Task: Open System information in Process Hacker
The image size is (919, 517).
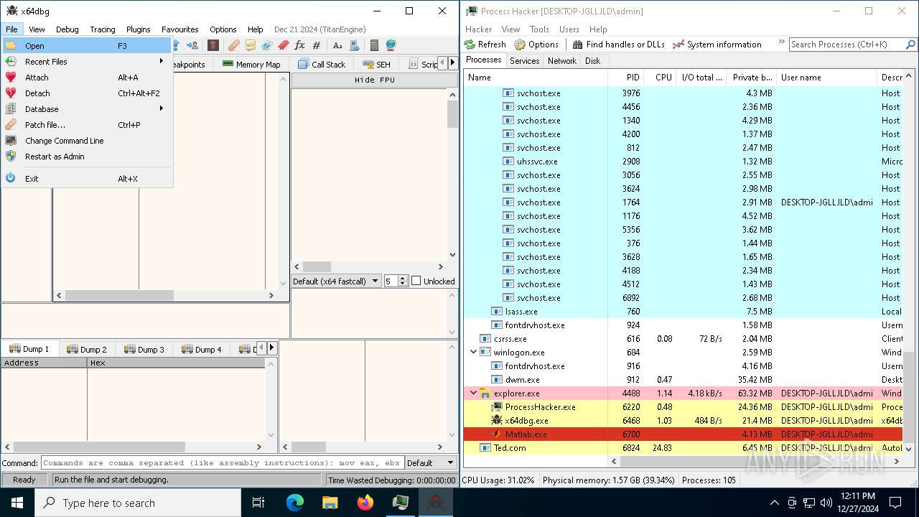Action: (x=717, y=45)
